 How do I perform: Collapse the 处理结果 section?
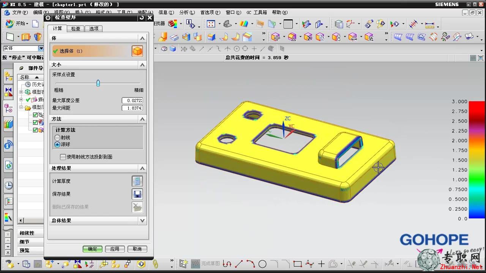(x=142, y=168)
